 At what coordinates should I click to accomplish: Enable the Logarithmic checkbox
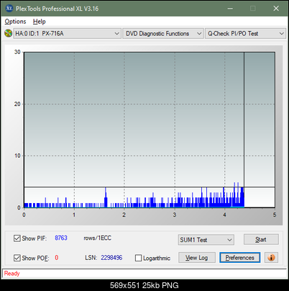click(x=138, y=258)
